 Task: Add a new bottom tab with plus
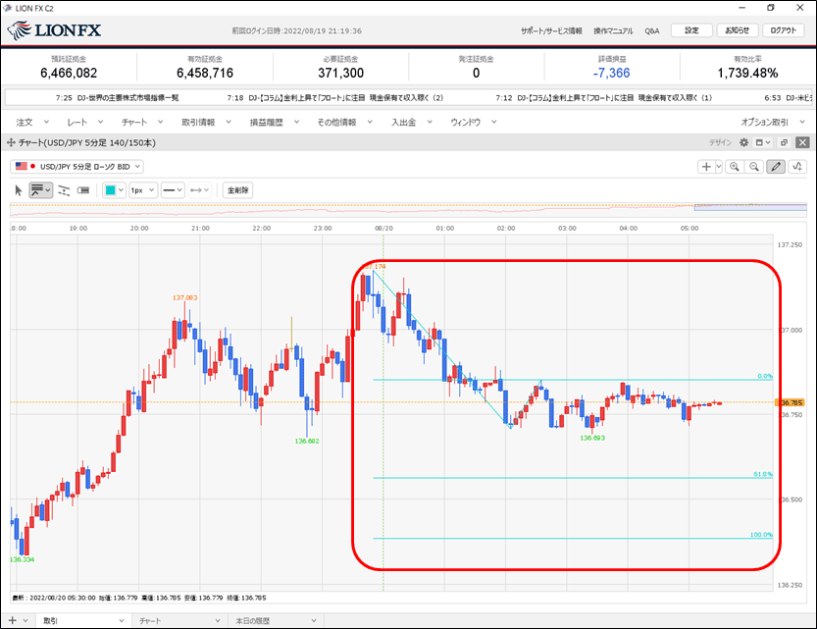tap(12, 621)
